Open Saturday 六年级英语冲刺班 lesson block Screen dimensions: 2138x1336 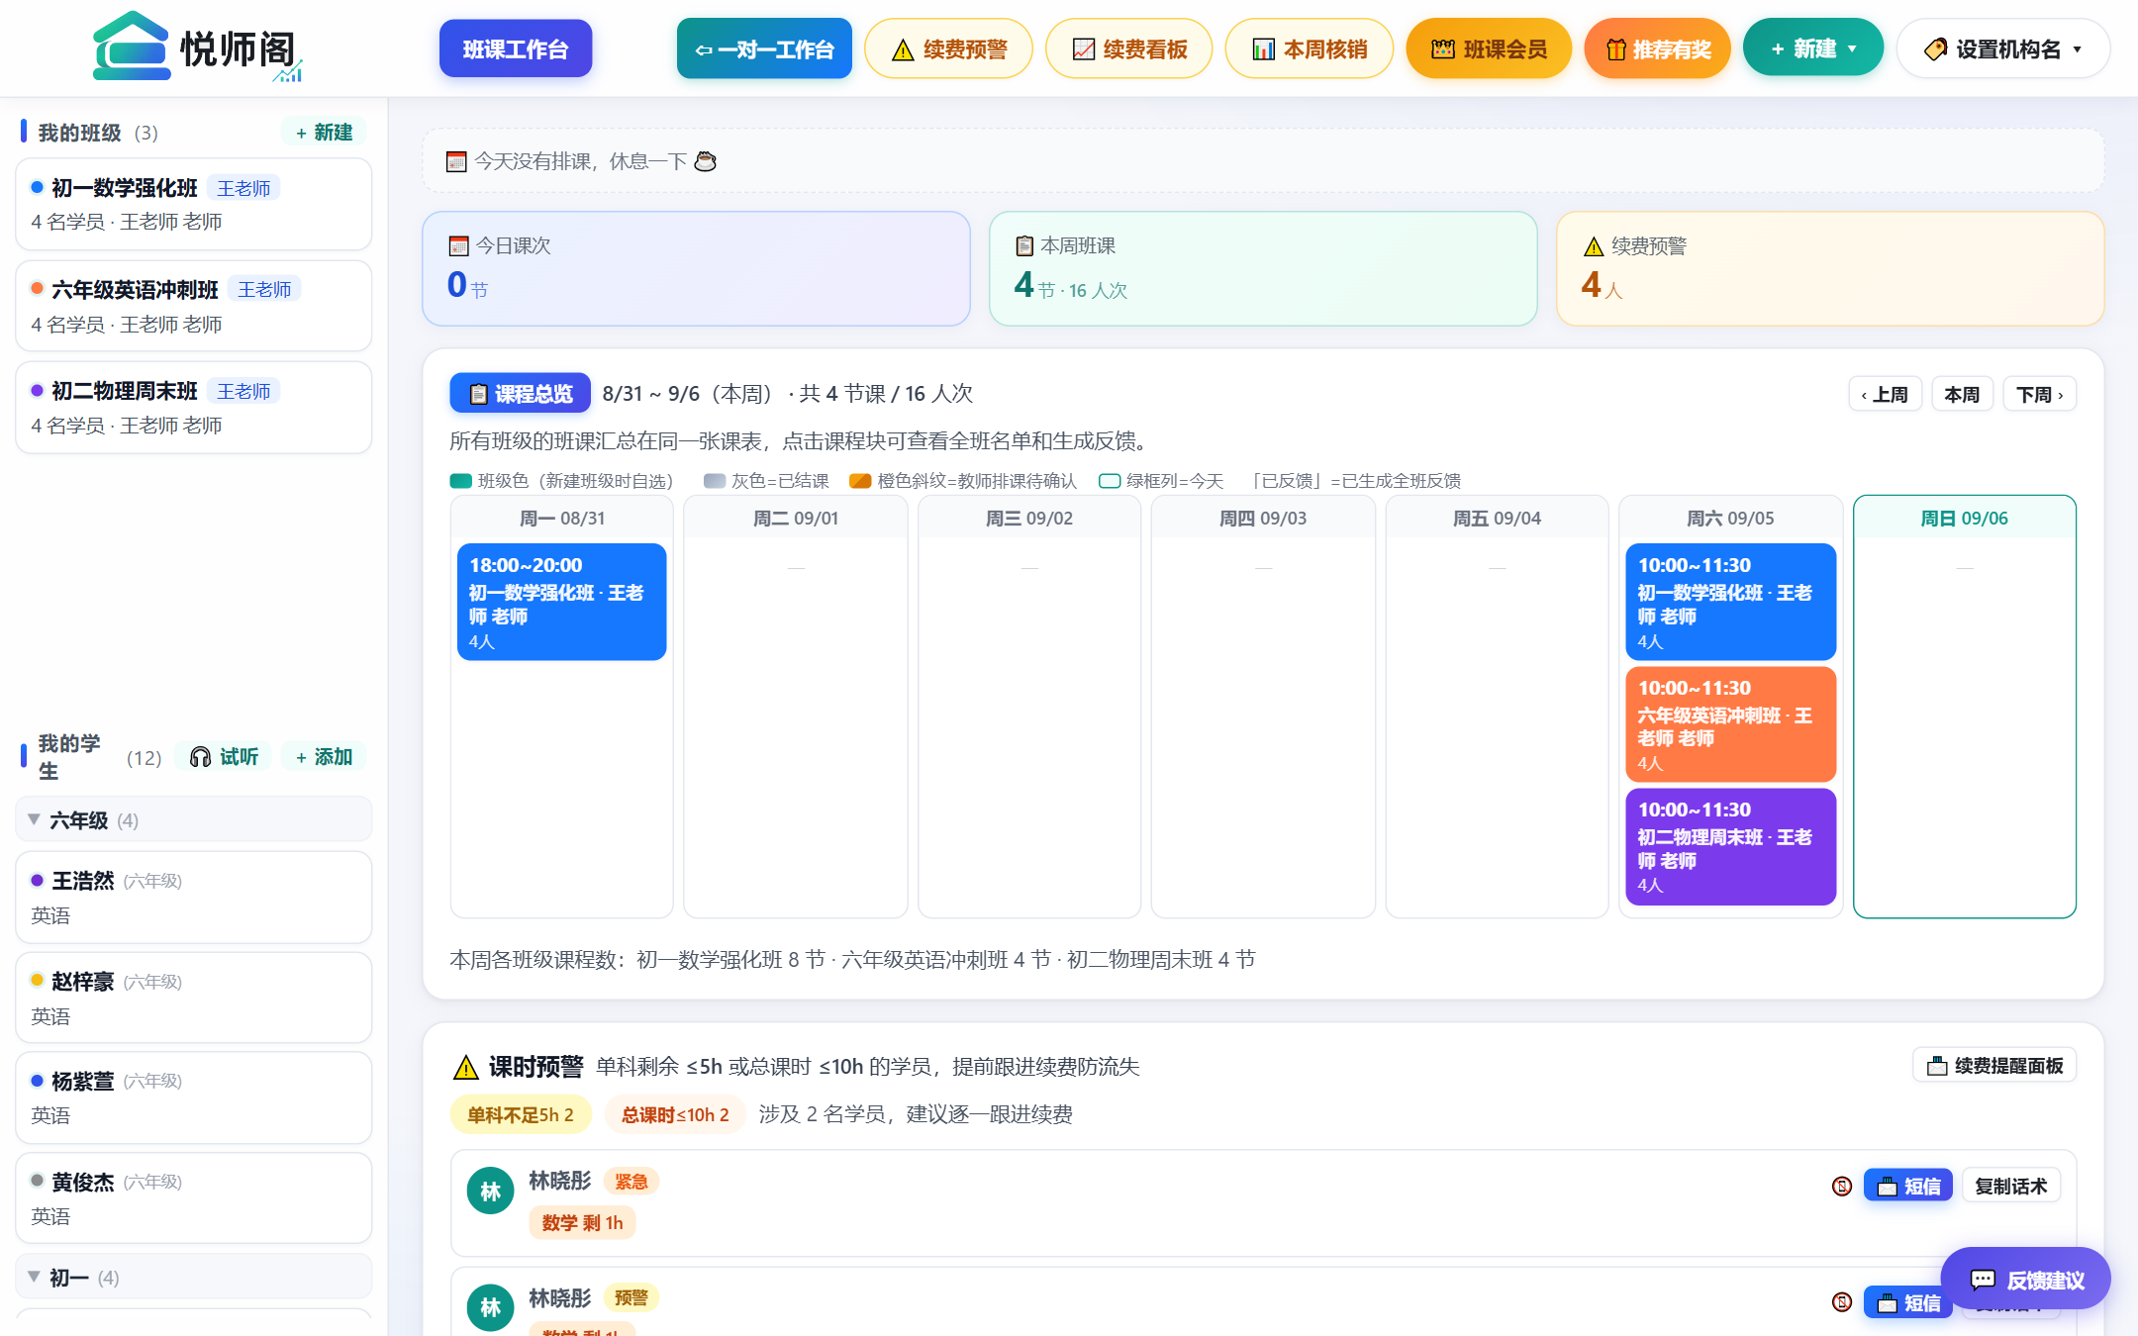[x=1730, y=724]
